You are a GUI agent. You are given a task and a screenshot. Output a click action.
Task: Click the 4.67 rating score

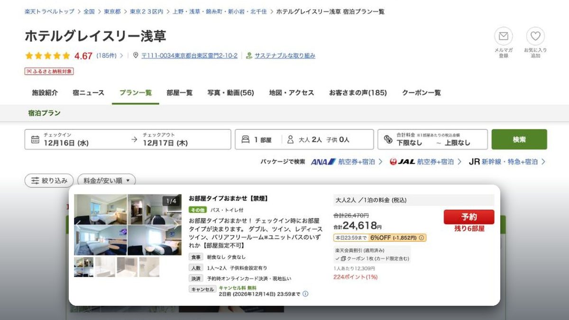click(83, 55)
